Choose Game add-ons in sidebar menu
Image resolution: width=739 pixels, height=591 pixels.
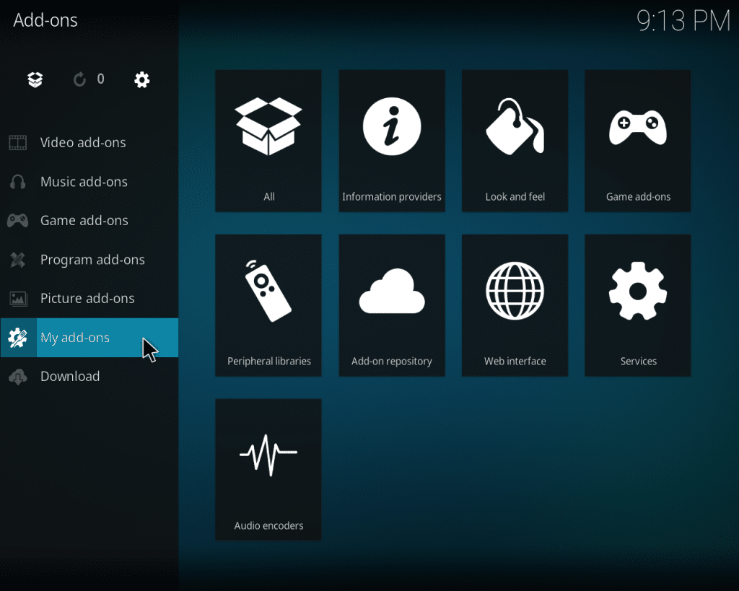pyautogui.click(x=84, y=221)
